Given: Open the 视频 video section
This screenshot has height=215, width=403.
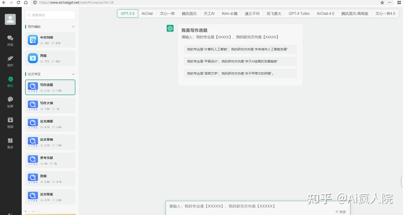Looking at the screenshot, I should tap(10, 123).
